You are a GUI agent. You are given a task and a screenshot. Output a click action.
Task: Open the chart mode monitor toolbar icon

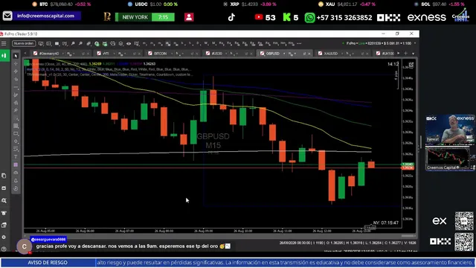[41, 44]
